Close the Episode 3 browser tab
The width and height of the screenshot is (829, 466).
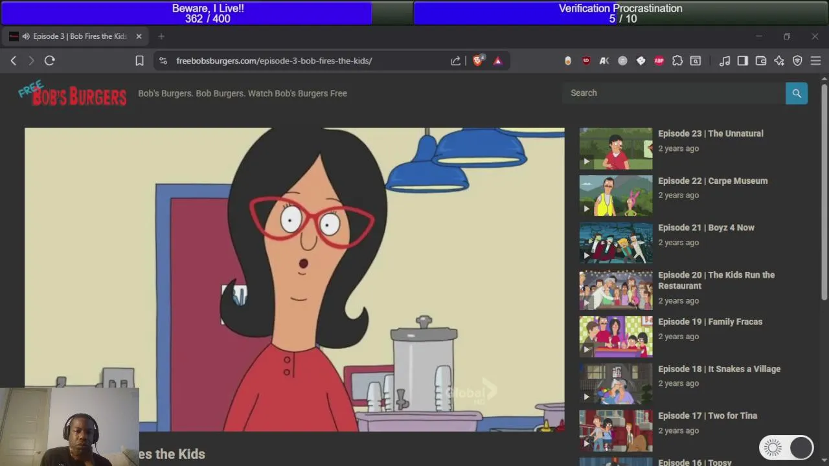tap(139, 36)
